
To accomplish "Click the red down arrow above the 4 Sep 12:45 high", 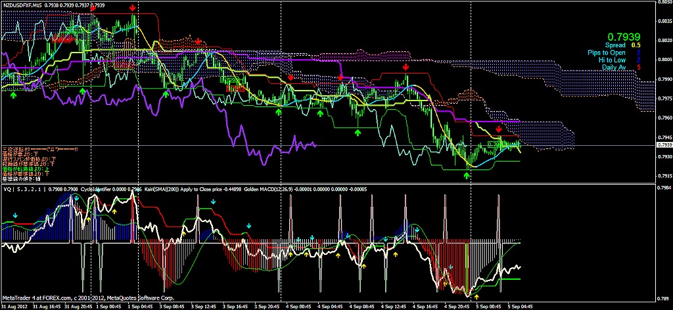I will pyautogui.click(x=406, y=67).
